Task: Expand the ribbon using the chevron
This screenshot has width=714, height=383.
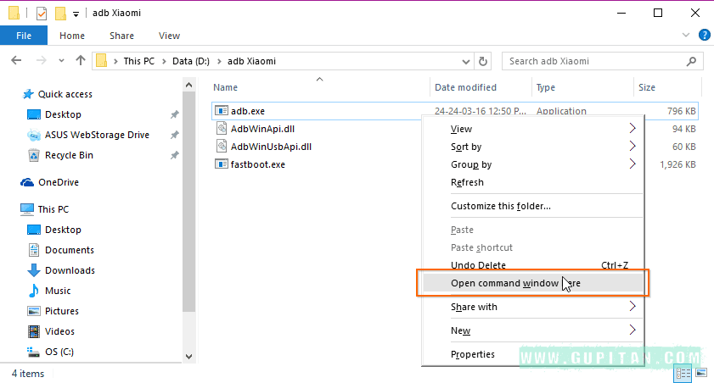Action: coord(688,36)
